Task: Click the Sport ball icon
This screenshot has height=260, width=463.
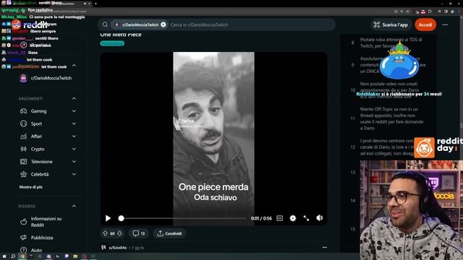Action: (23, 123)
